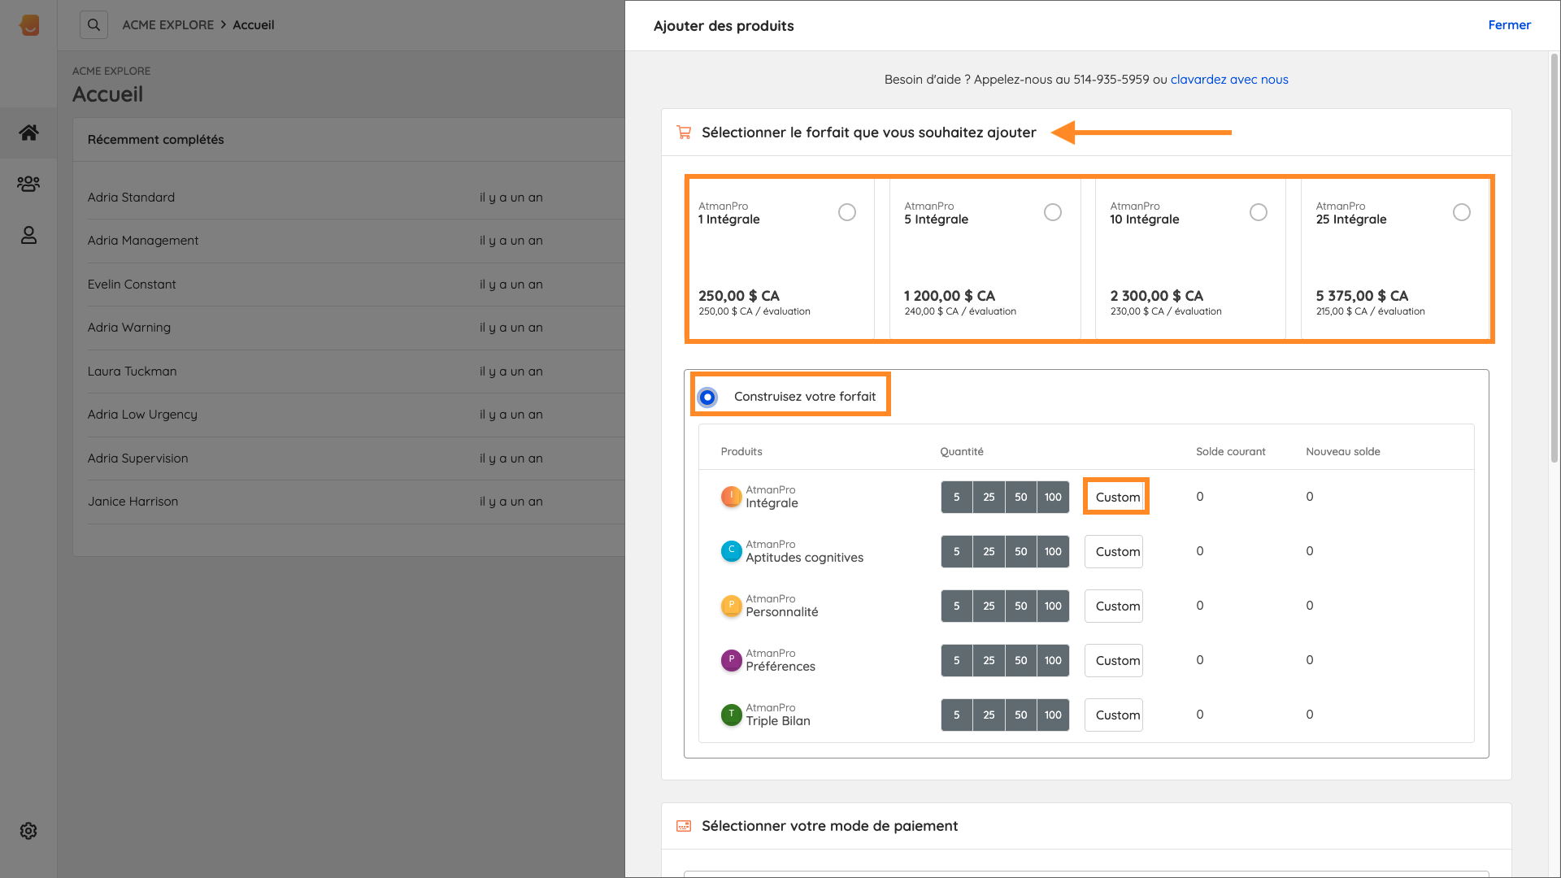Open the teams group icon in sidebar
Screen dimensions: 1561x878
[28, 184]
